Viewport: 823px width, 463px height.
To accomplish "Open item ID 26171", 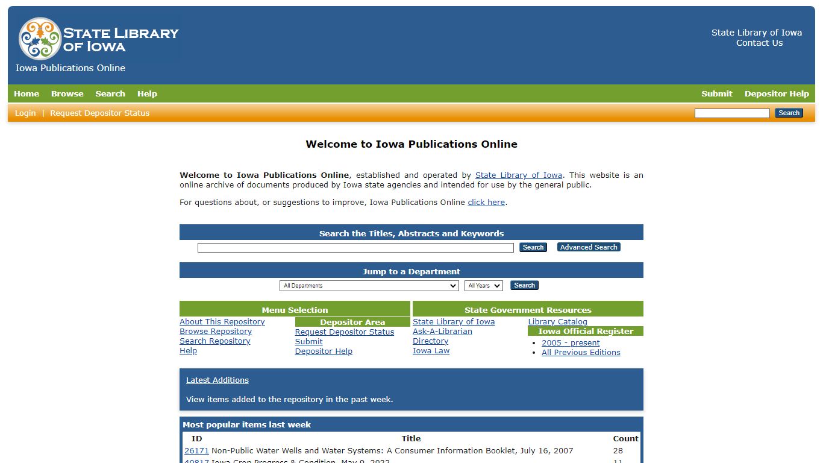I will click(x=196, y=450).
